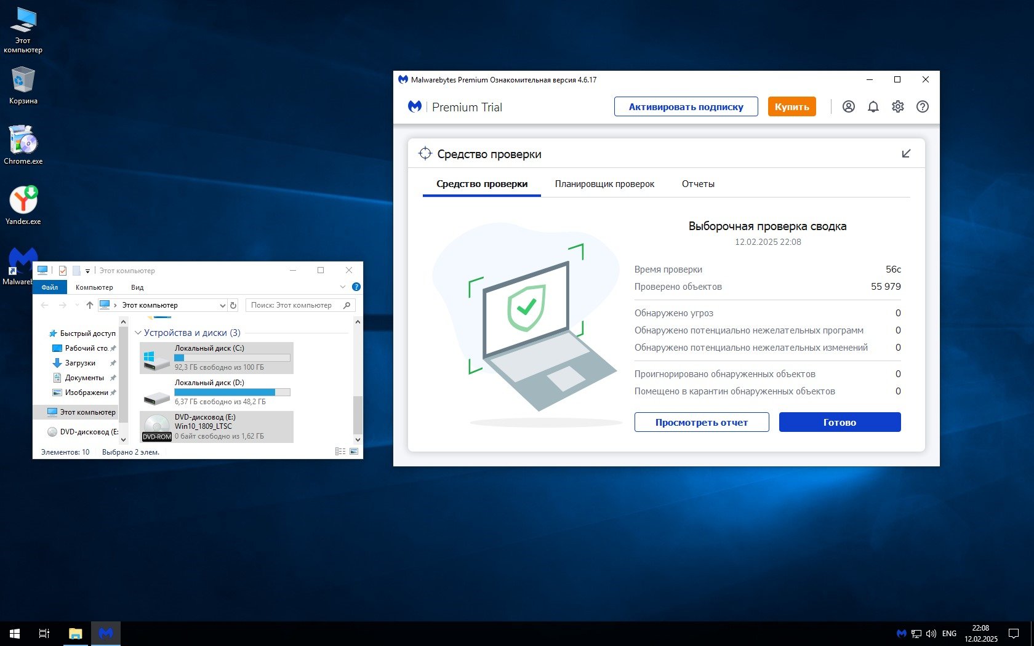Click the Элементов: 10 status text

pyautogui.click(x=65, y=452)
